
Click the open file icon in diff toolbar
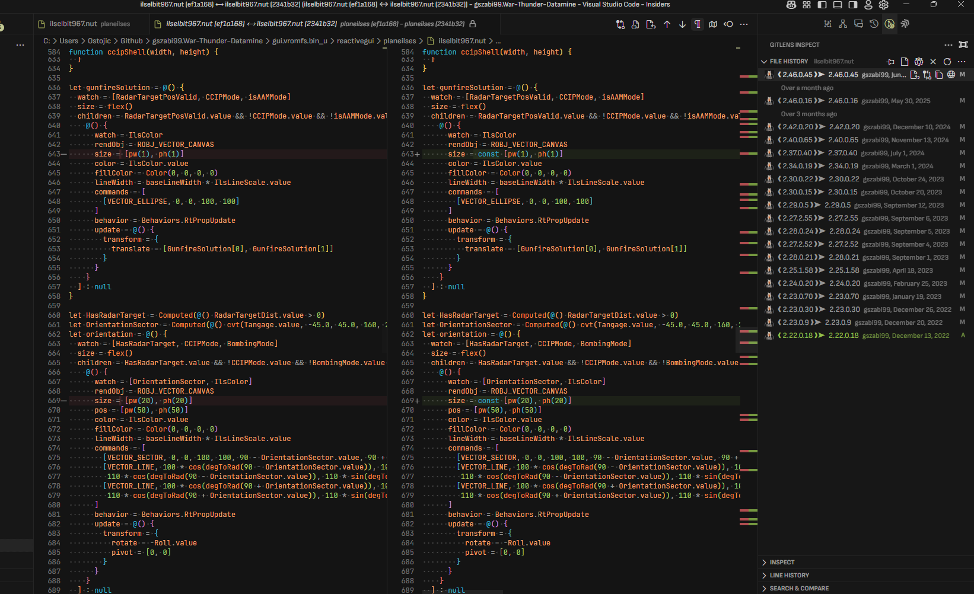click(651, 24)
